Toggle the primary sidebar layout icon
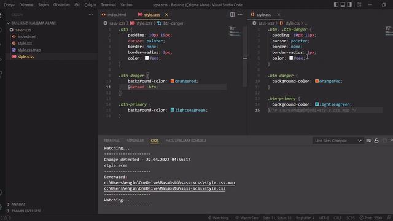 tap(336, 4)
